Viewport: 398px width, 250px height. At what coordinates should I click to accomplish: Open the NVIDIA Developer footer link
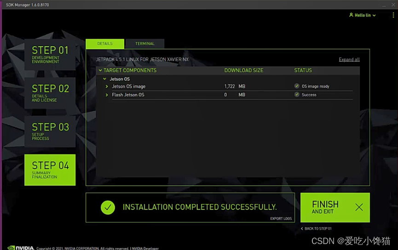click(145, 248)
